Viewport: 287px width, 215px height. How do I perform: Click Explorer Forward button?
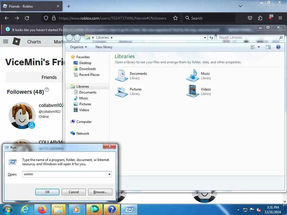coord(77,38)
